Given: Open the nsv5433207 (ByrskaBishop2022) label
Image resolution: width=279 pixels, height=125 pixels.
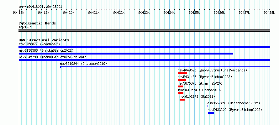Looking at the screenshot, I should coord(235,110).
